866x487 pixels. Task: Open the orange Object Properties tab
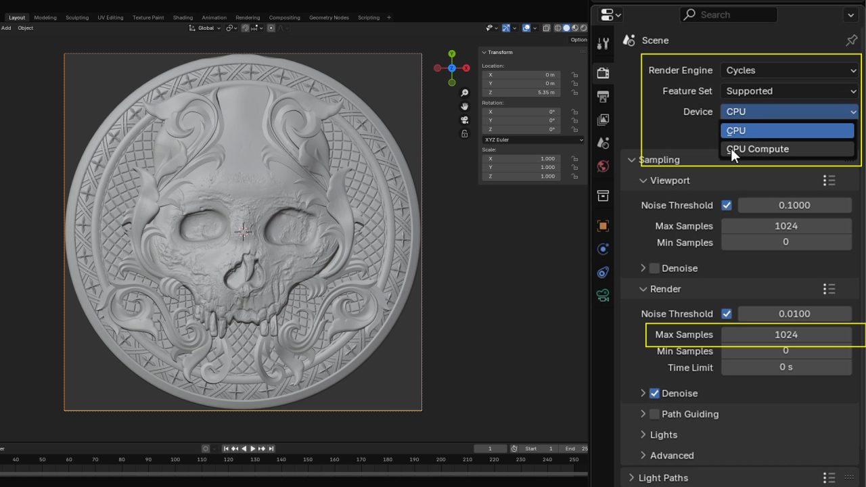coord(603,225)
